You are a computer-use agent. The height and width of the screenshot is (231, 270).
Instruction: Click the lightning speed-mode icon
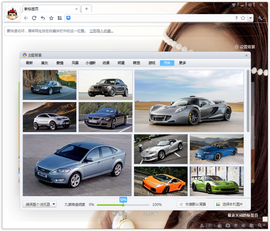point(237,18)
